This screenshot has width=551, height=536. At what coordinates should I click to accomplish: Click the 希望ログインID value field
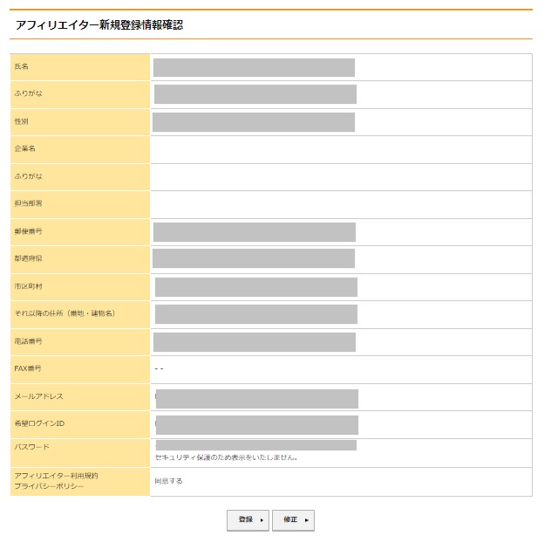click(256, 425)
